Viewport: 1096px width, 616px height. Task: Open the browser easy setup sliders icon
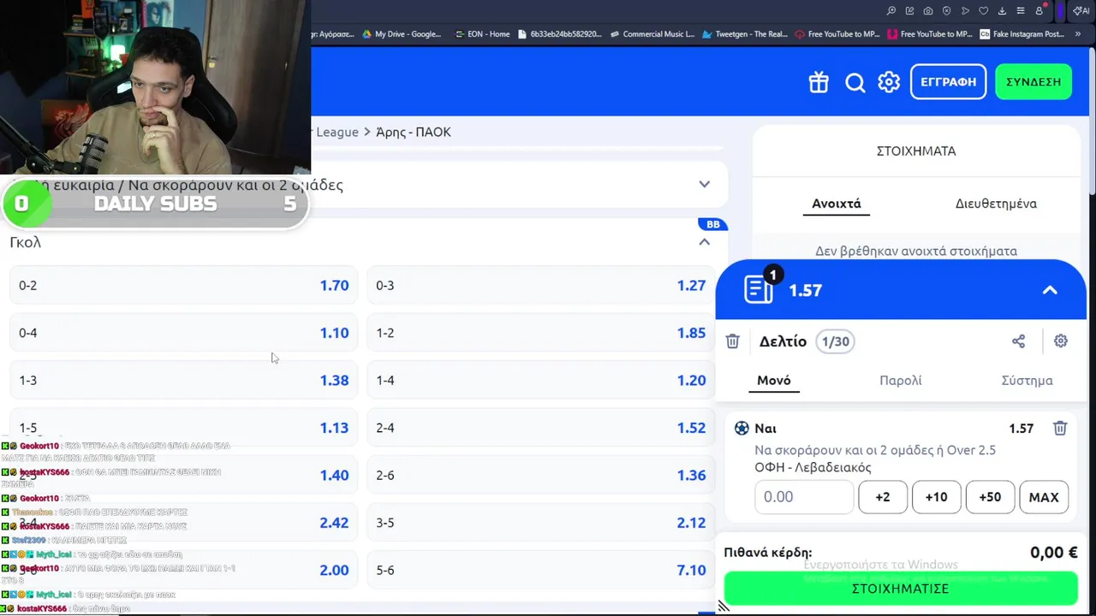(1021, 11)
